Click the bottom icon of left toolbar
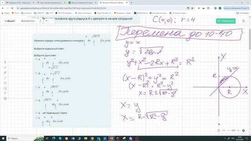251x141 pixels. [x=5, y=99]
